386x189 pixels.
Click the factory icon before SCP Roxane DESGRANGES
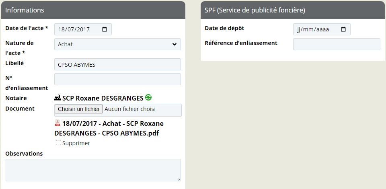coord(57,98)
